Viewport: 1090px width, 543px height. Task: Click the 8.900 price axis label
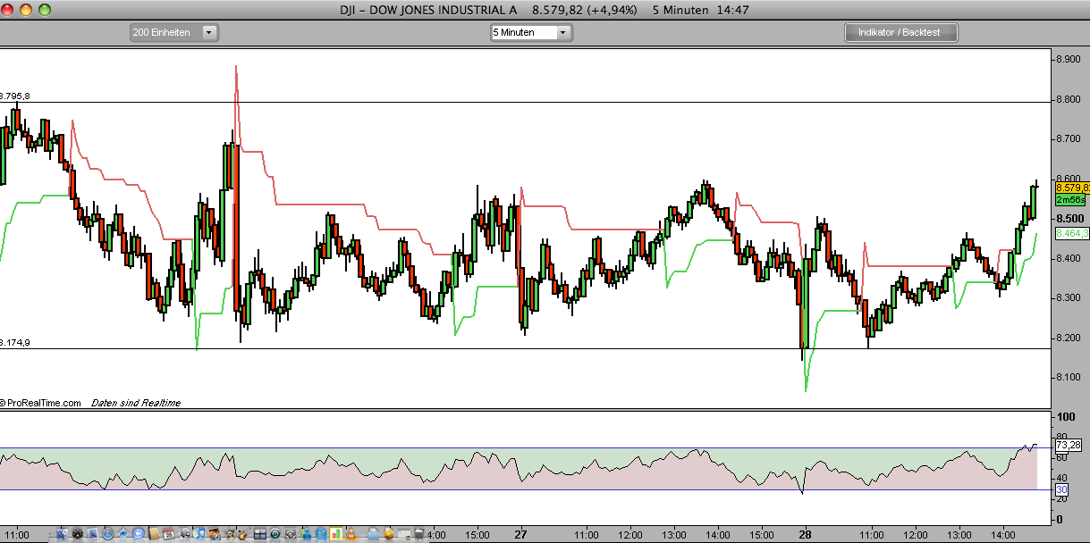[1069, 59]
